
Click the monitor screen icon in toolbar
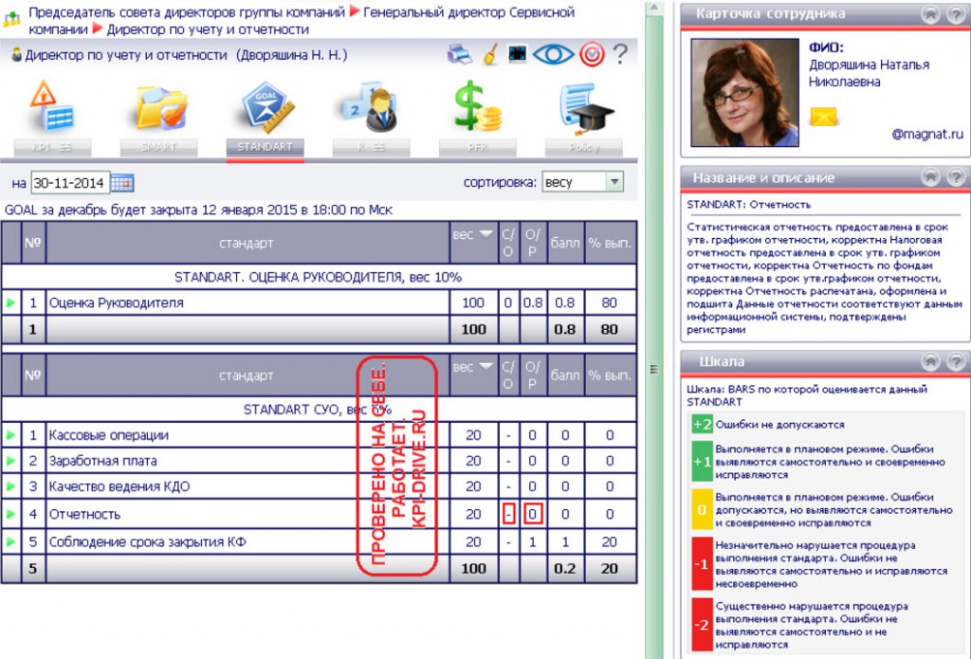point(517,54)
